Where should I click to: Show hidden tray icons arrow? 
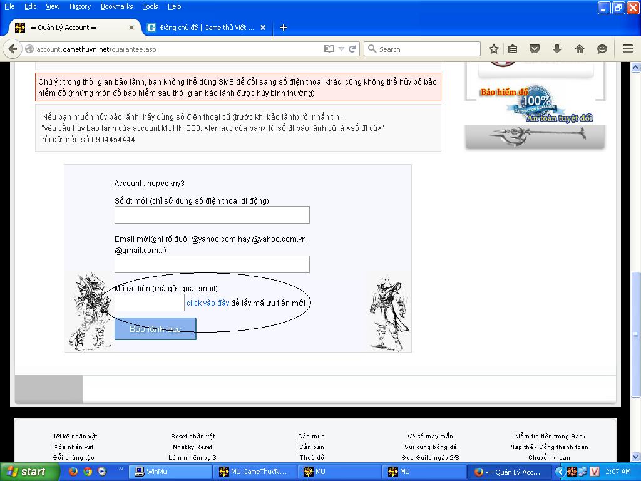click(560, 472)
